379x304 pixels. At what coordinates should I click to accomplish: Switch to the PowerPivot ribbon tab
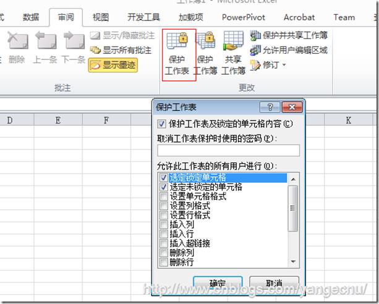[244, 17]
